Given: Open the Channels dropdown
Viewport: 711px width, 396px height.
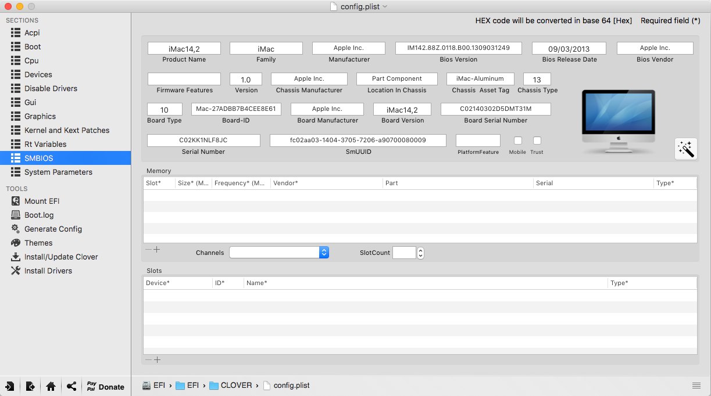Looking at the screenshot, I should pyautogui.click(x=279, y=253).
